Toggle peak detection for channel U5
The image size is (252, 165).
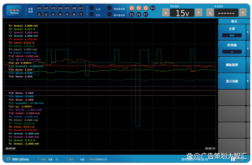[67, 8]
